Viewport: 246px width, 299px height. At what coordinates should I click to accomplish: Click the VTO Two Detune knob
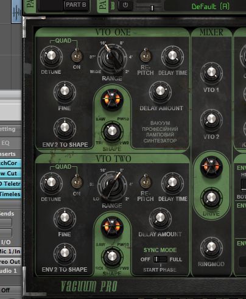click(x=51, y=183)
